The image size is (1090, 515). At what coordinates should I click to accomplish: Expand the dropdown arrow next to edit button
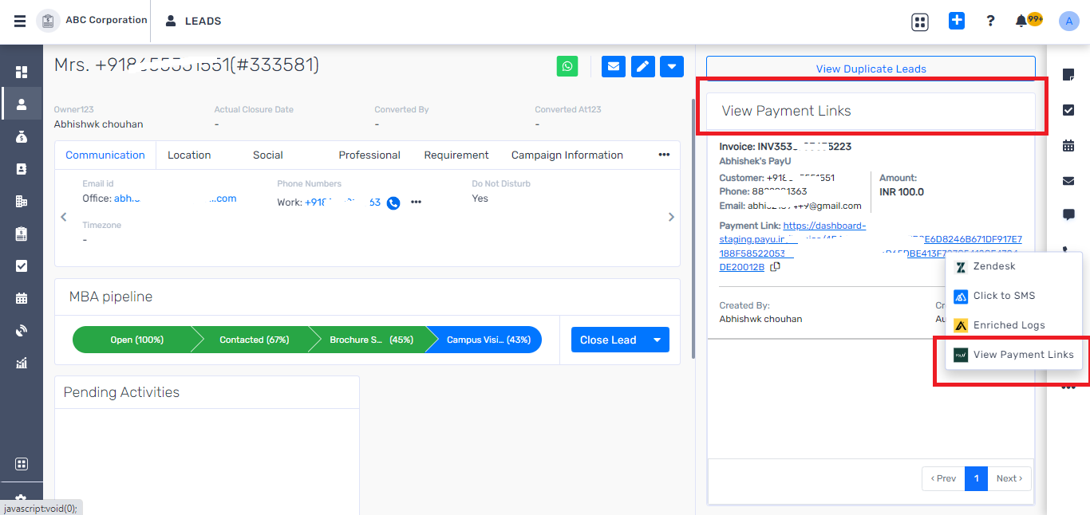click(x=672, y=66)
